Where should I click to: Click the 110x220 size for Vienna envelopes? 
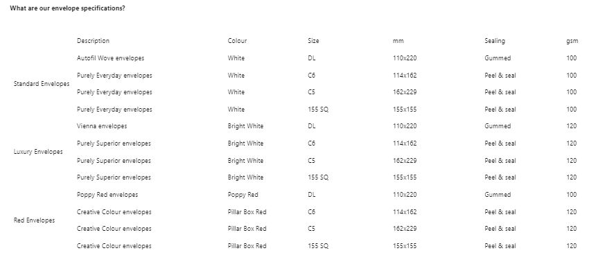(405, 126)
